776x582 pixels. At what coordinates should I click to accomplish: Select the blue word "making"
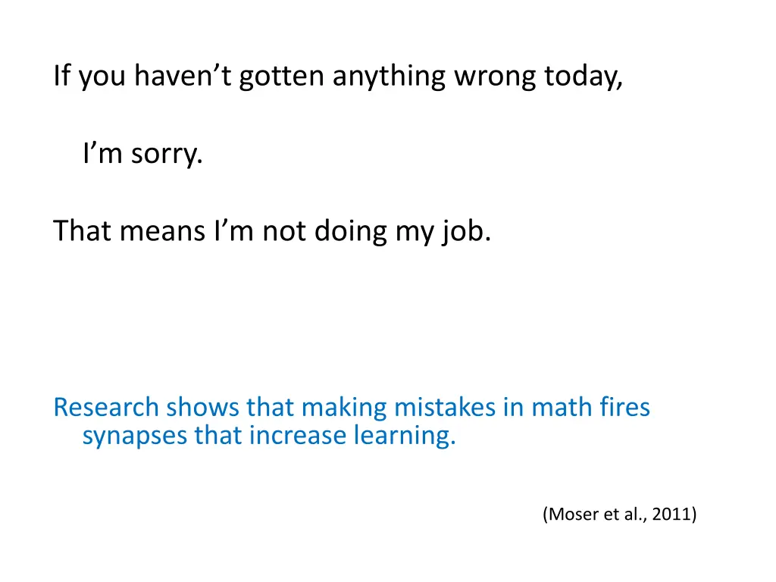(344, 408)
